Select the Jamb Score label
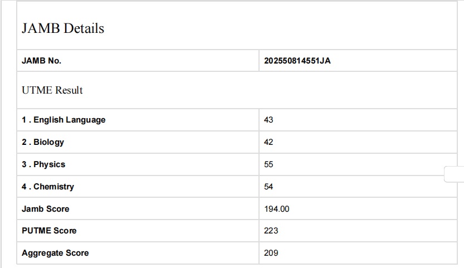Viewport: 464px width, 268px height. [x=46, y=209]
